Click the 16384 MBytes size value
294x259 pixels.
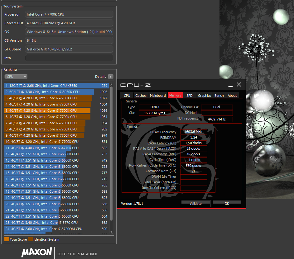(155, 113)
